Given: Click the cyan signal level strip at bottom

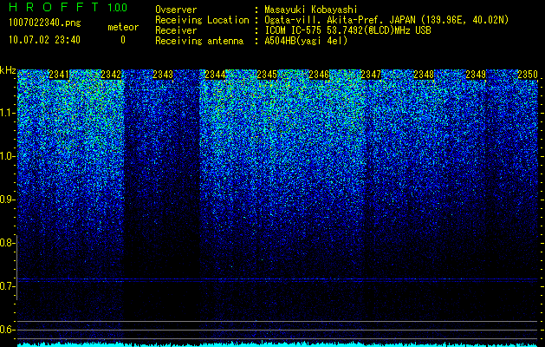Looking at the screenshot, I should 278,344.
